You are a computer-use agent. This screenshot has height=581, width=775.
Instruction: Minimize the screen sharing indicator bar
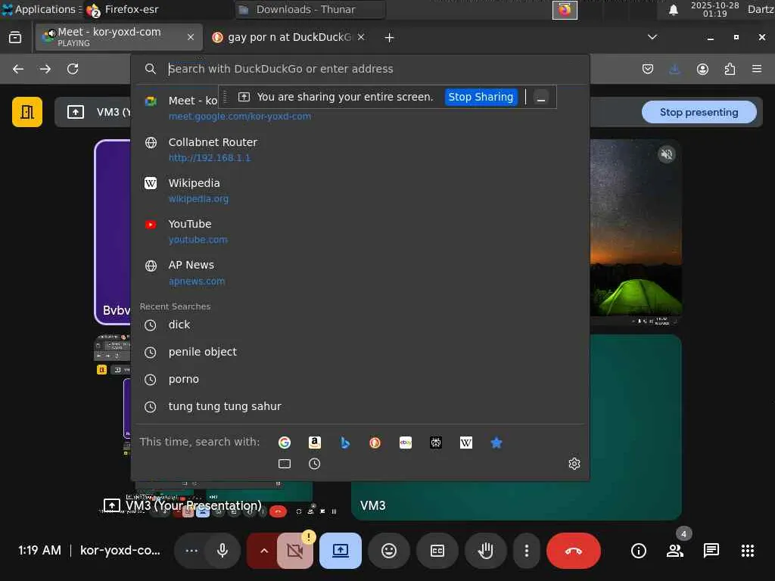(541, 98)
